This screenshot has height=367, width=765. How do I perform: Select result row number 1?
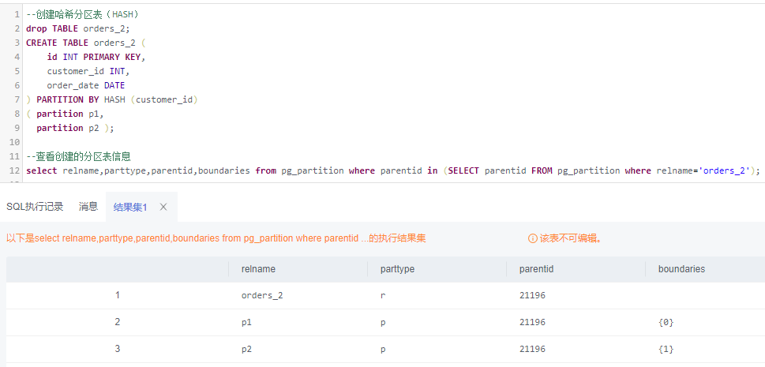tap(118, 295)
